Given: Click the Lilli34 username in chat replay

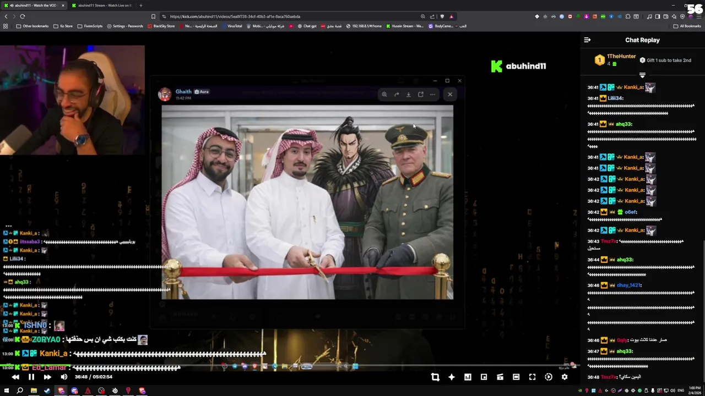Looking at the screenshot, I should (615, 98).
